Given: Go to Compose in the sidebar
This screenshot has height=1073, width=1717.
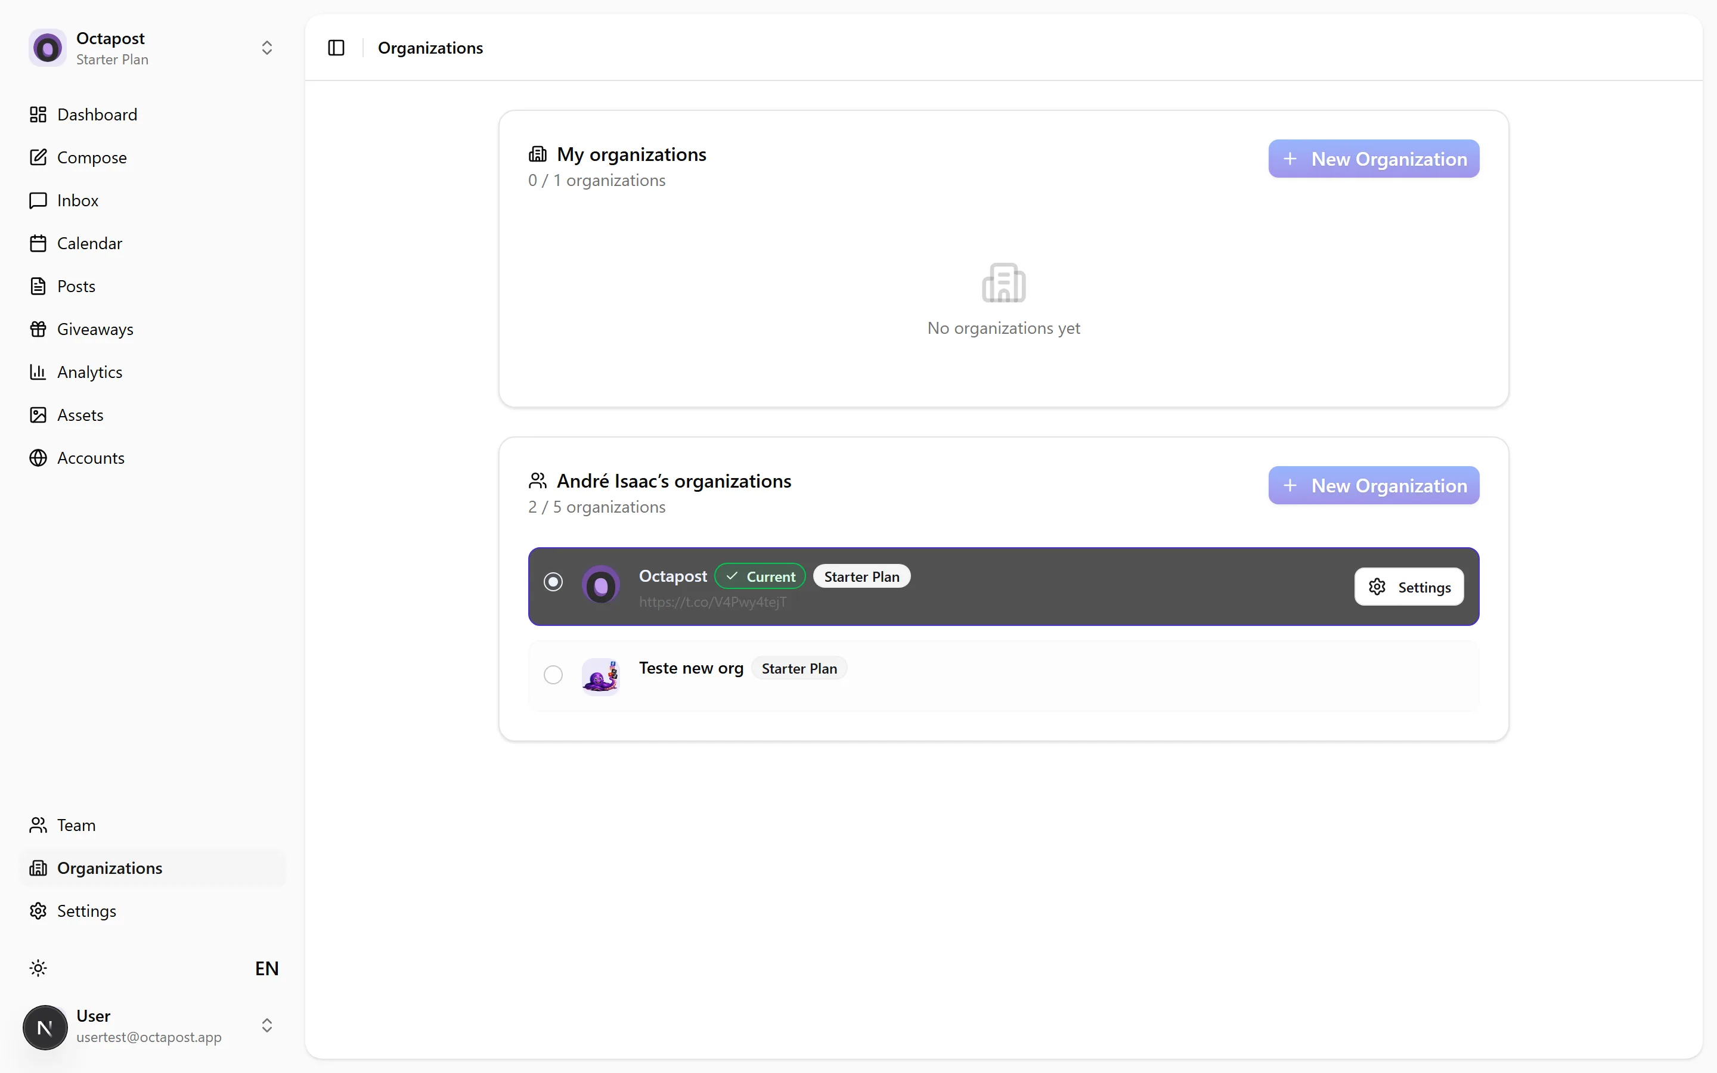Looking at the screenshot, I should click(x=153, y=157).
